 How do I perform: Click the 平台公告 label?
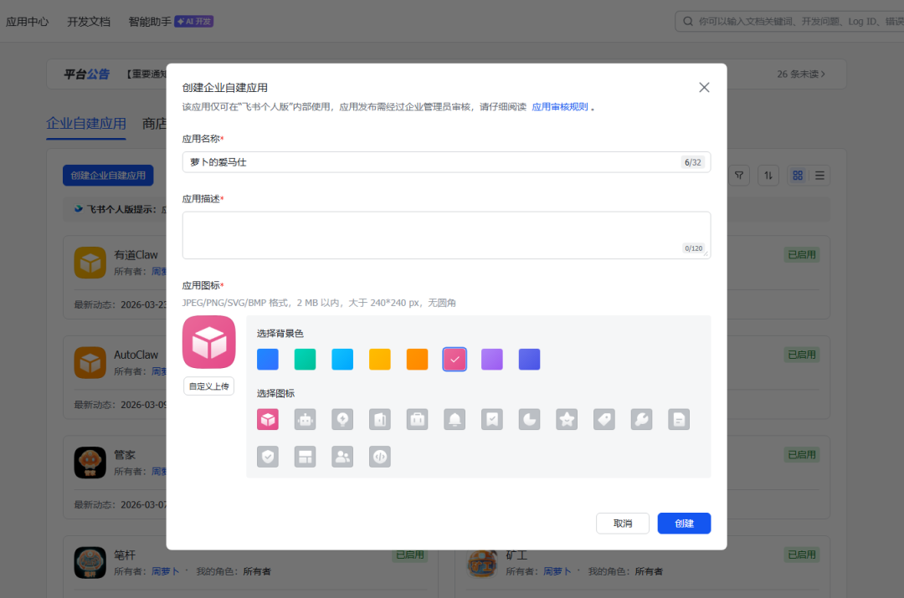pyautogui.click(x=86, y=74)
